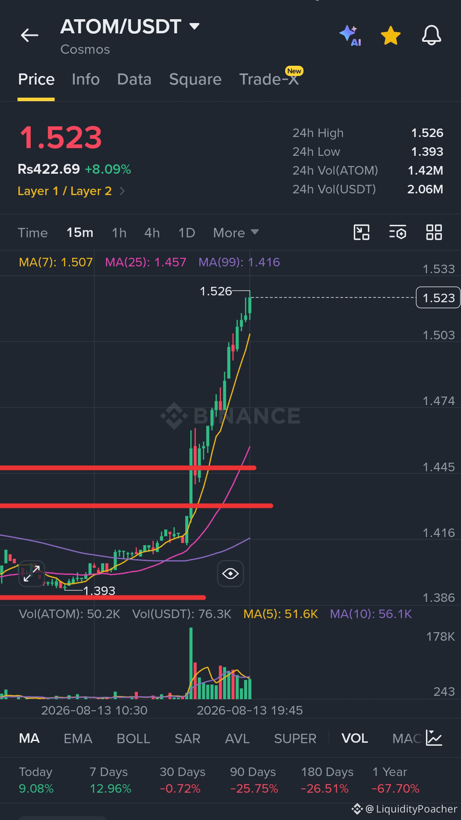Viewport: 461px width, 820px height.
Task: Open the chart drawing tools icon
Action: pyautogui.click(x=362, y=232)
